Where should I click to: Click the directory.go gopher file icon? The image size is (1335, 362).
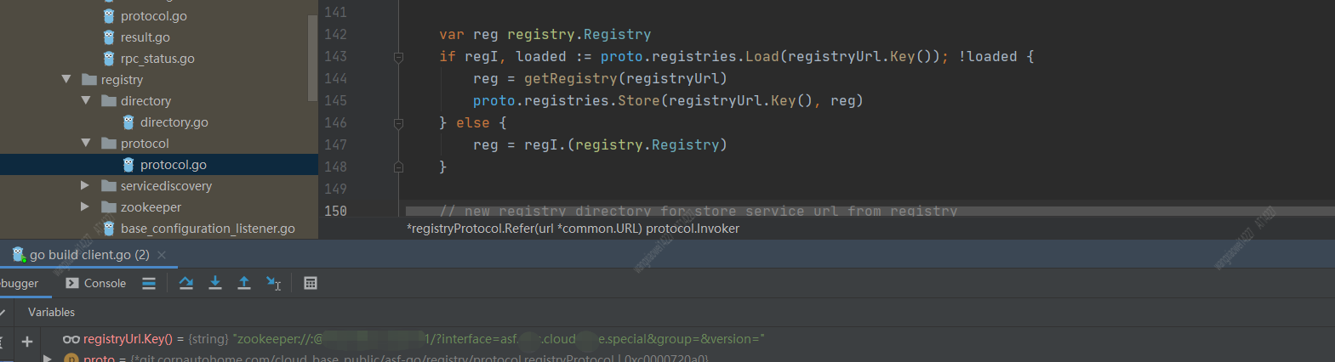pyautogui.click(x=128, y=122)
